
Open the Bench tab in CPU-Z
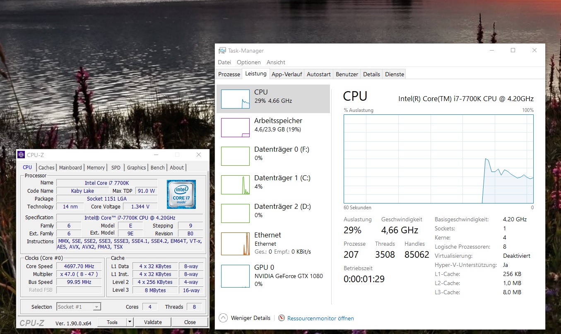[157, 167]
